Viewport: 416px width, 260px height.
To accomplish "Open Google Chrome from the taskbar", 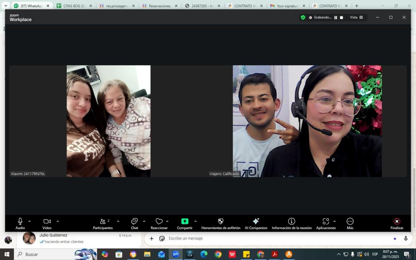I will [218, 254].
